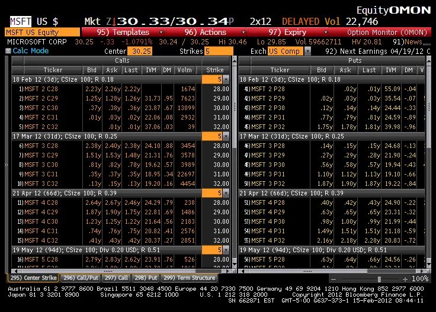Click the puts table horizontal scrollbar thumb
This screenshot has height=312, width=436.
coord(307,271)
